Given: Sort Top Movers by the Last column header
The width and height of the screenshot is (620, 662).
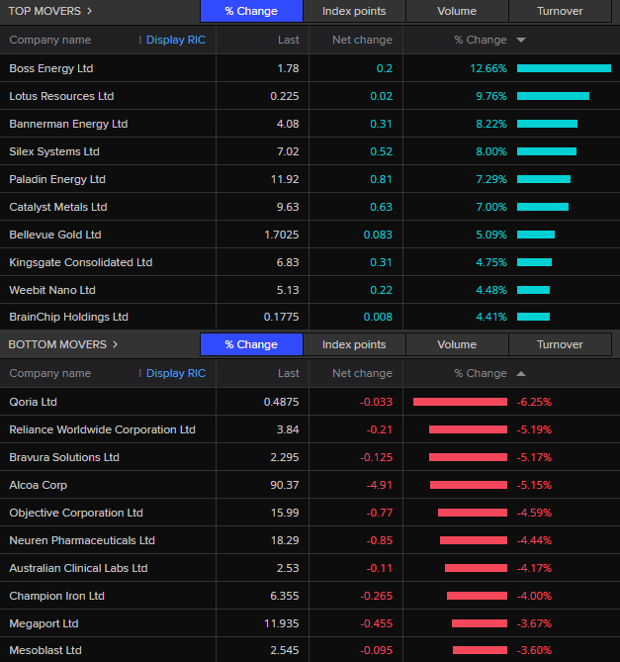Looking at the screenshot, I should (x=288, y=41).
